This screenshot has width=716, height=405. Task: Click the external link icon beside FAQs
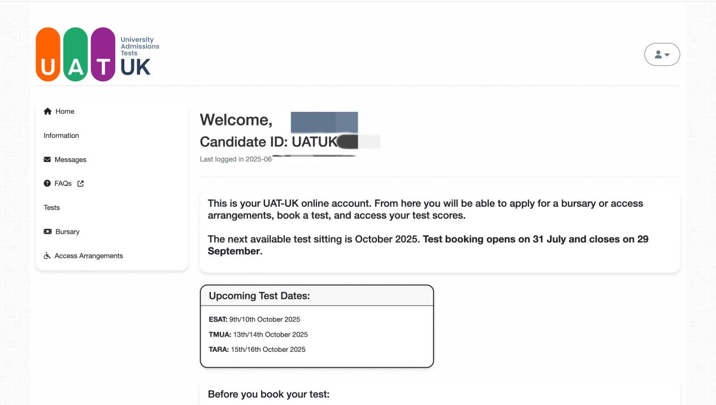[x=80, y=184]
